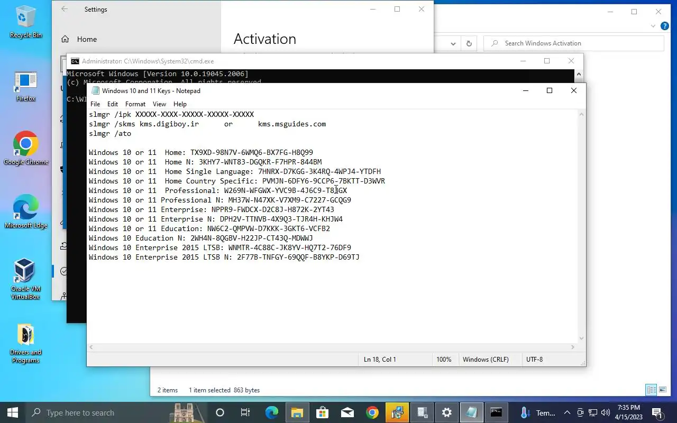Click 'slmgr /ato' line in Notepad

[x=110, y=133]
